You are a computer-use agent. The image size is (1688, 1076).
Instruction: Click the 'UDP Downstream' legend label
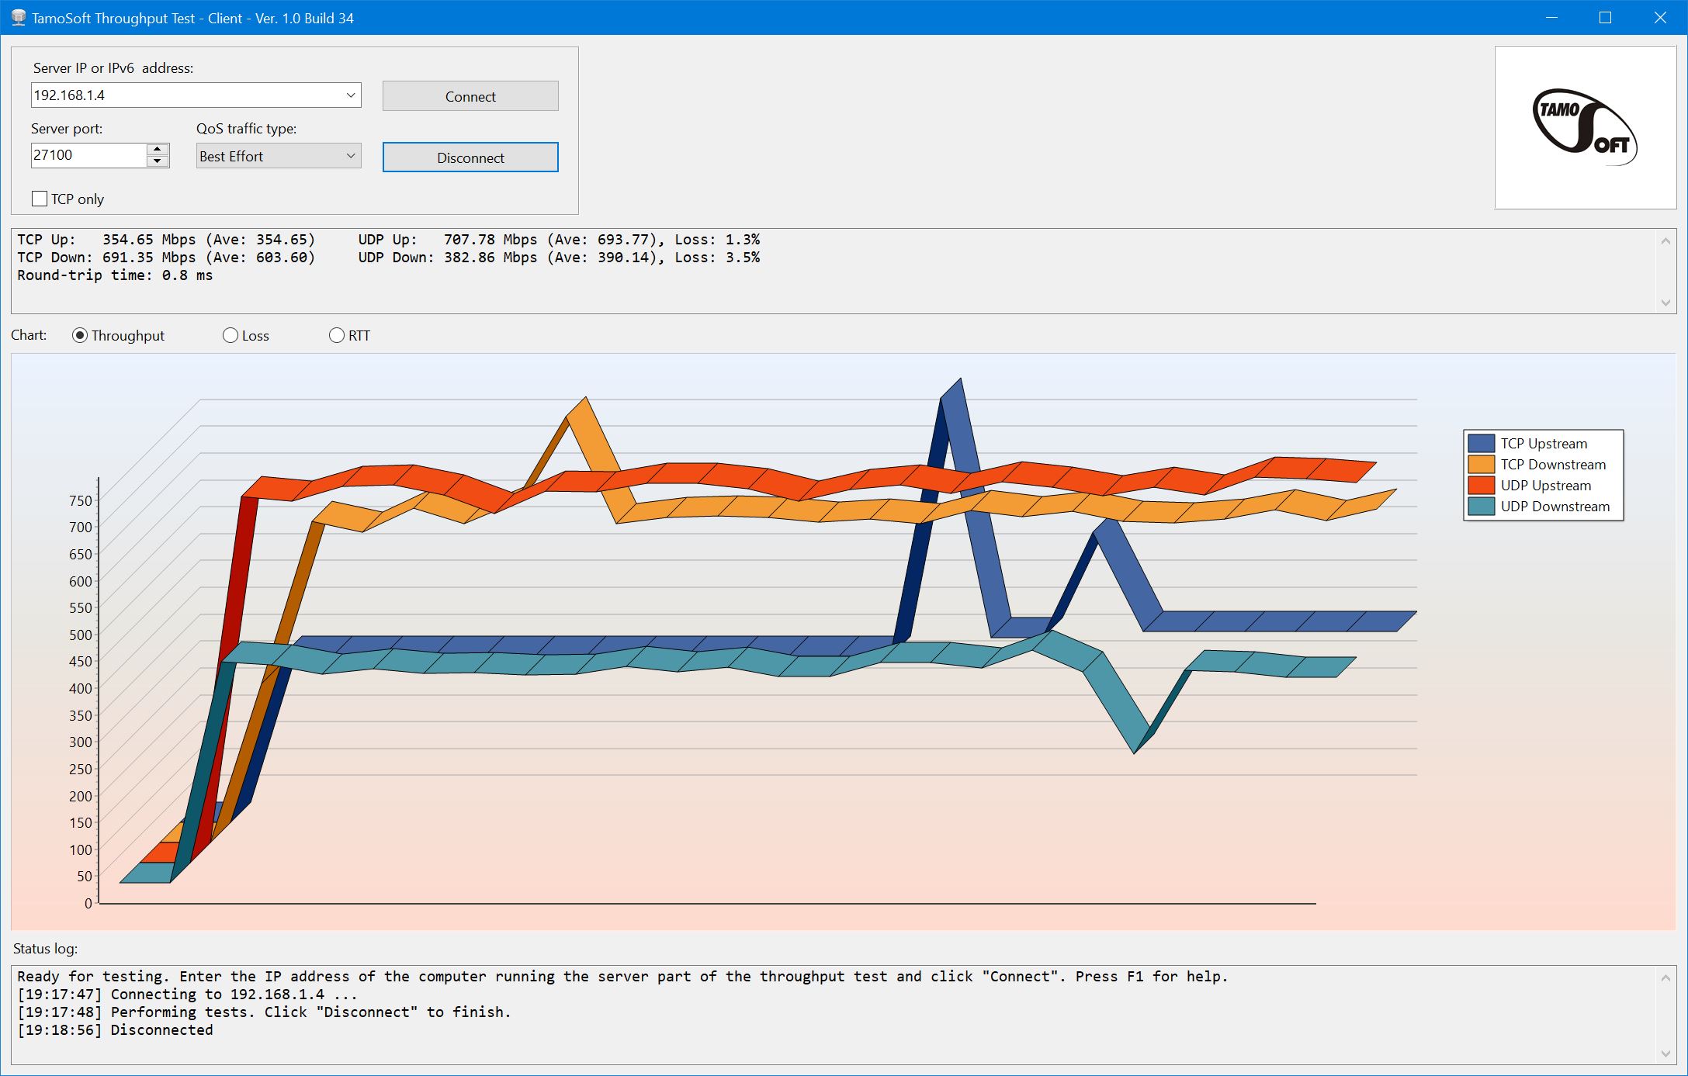[1555, 506]
